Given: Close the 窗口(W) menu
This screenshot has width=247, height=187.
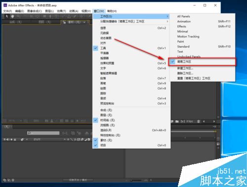Looking at the screenshot, I should coord(99,11).
